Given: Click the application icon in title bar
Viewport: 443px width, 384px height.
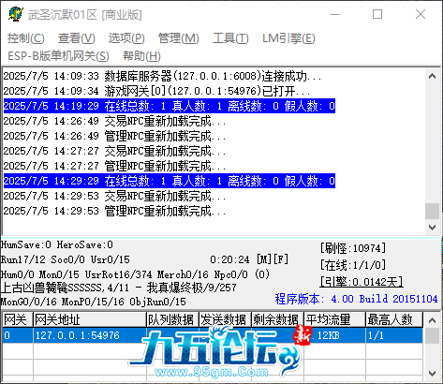Looking at the screenshot, I should [15, 14].
